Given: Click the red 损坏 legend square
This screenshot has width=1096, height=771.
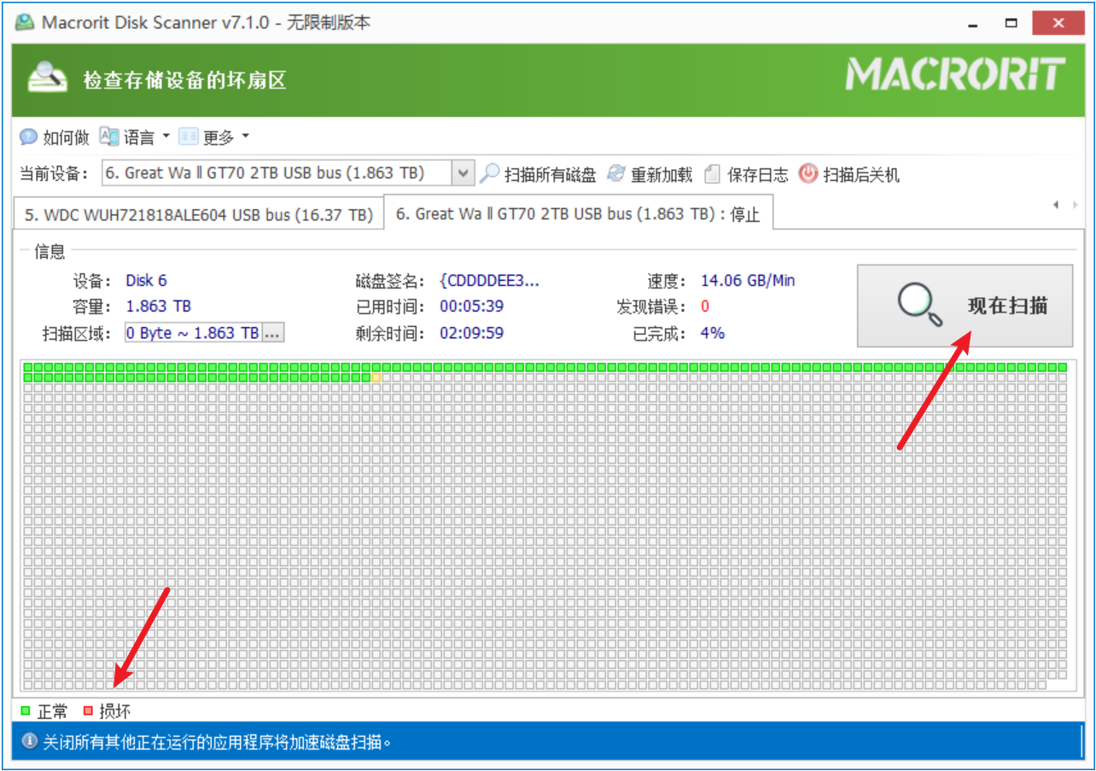Looking at the screenshot, I should pyautogui.click(x=88, y=710).
